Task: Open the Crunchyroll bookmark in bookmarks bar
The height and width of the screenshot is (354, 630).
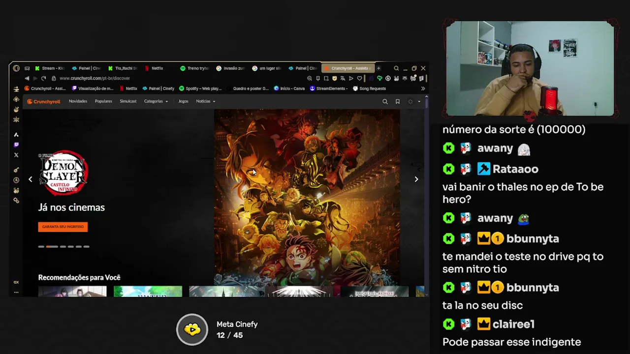Action: click(x=45, y=88)
